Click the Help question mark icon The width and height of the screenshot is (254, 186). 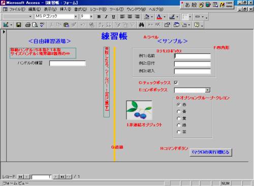pyautogui.click(x=197, y=25)
